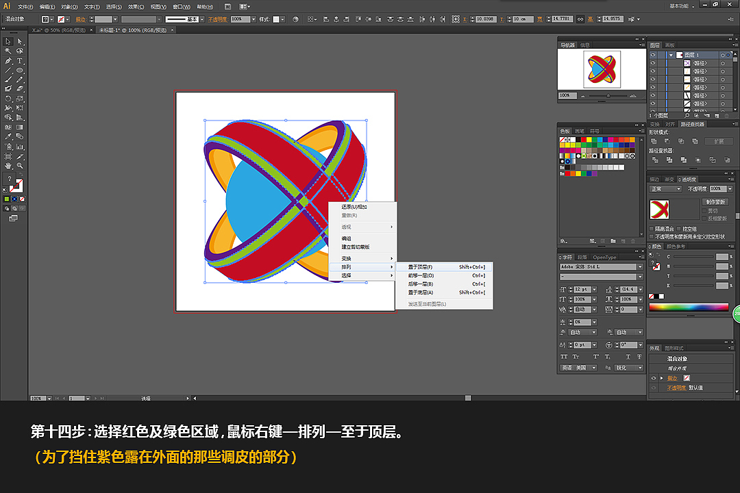
Task: Click the C channel slider in Color panel
Action: 693,257
